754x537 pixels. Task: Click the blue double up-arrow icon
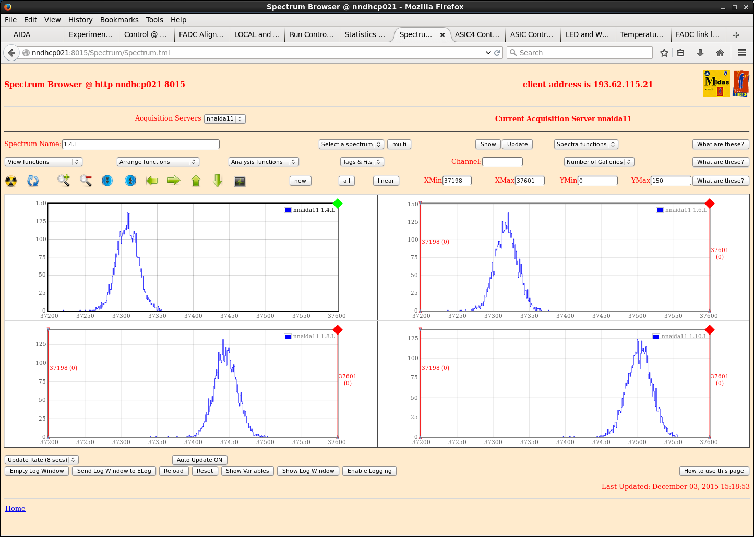coord(130,181)
